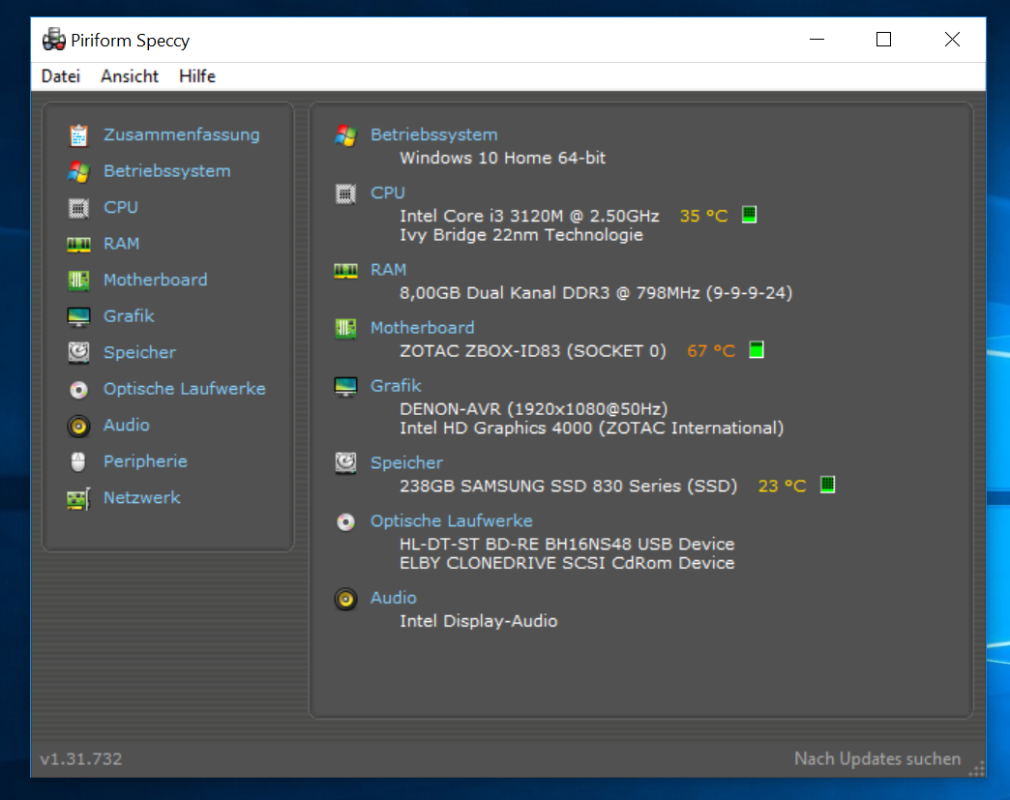Viewport: 1010px width, 800px height.
Task: Click the RAM heading link in summary
Action: pyautogui.click(x=388, y=269)
